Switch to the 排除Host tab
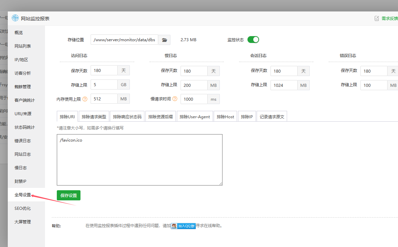398x247 pixels. click(x=226, y=116)
